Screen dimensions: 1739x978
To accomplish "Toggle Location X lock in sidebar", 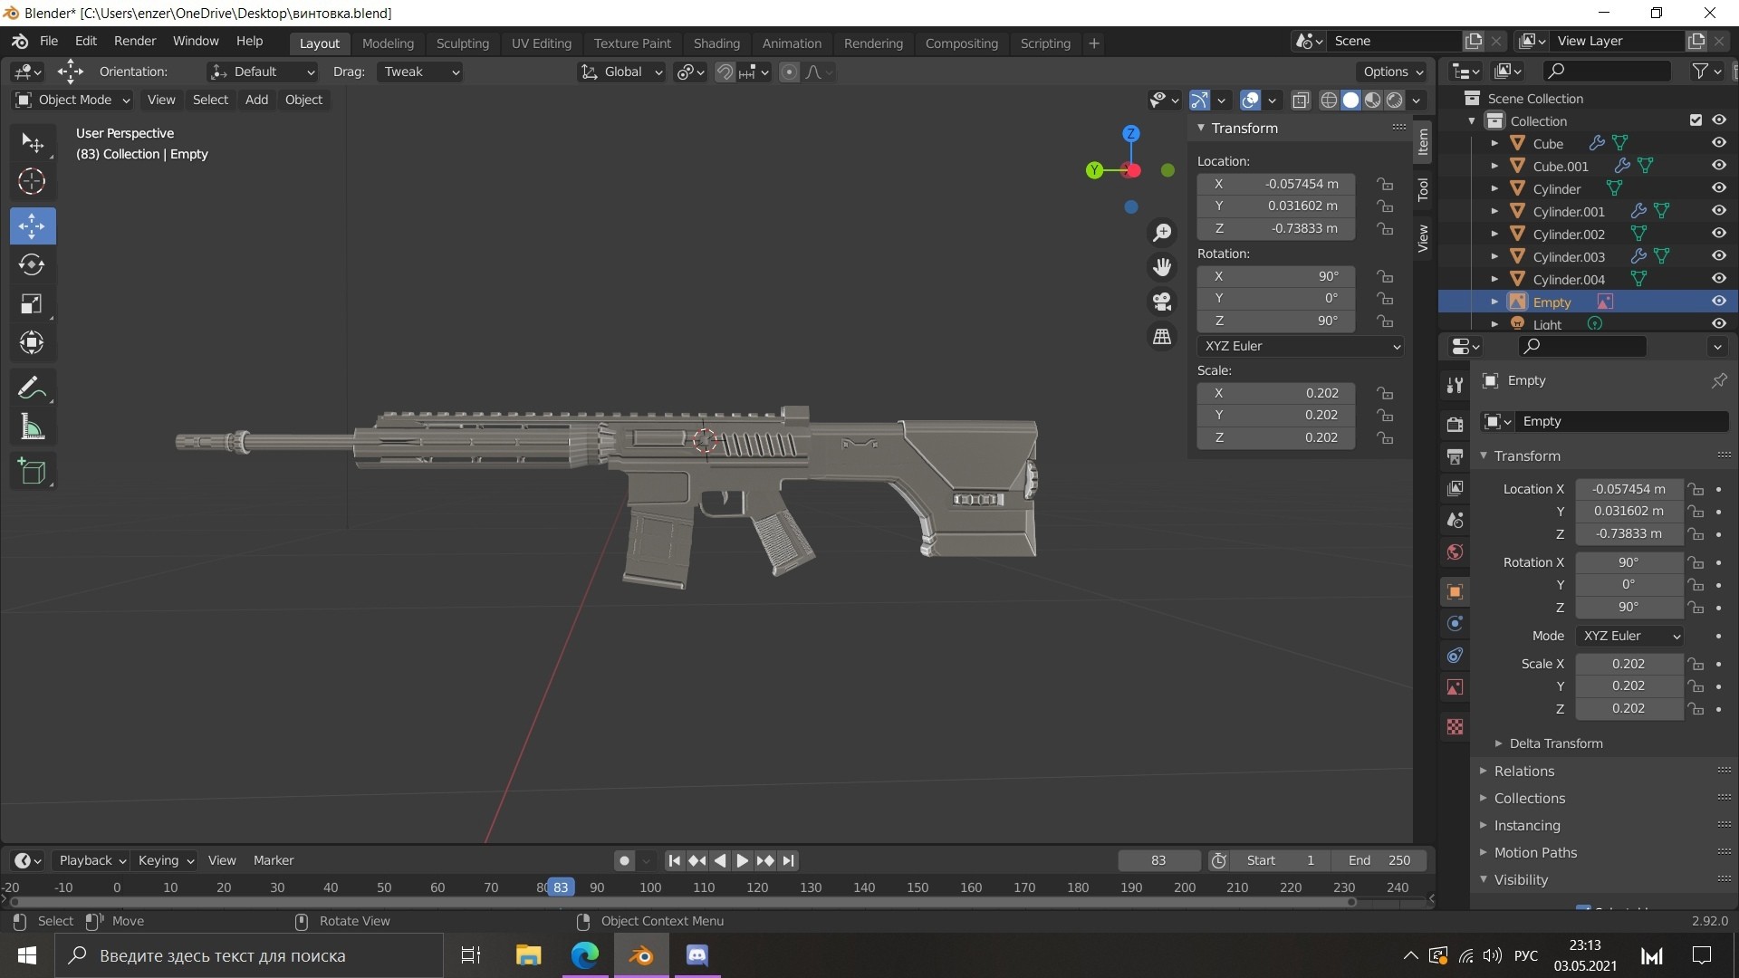I will click(x=1384, y=184).
